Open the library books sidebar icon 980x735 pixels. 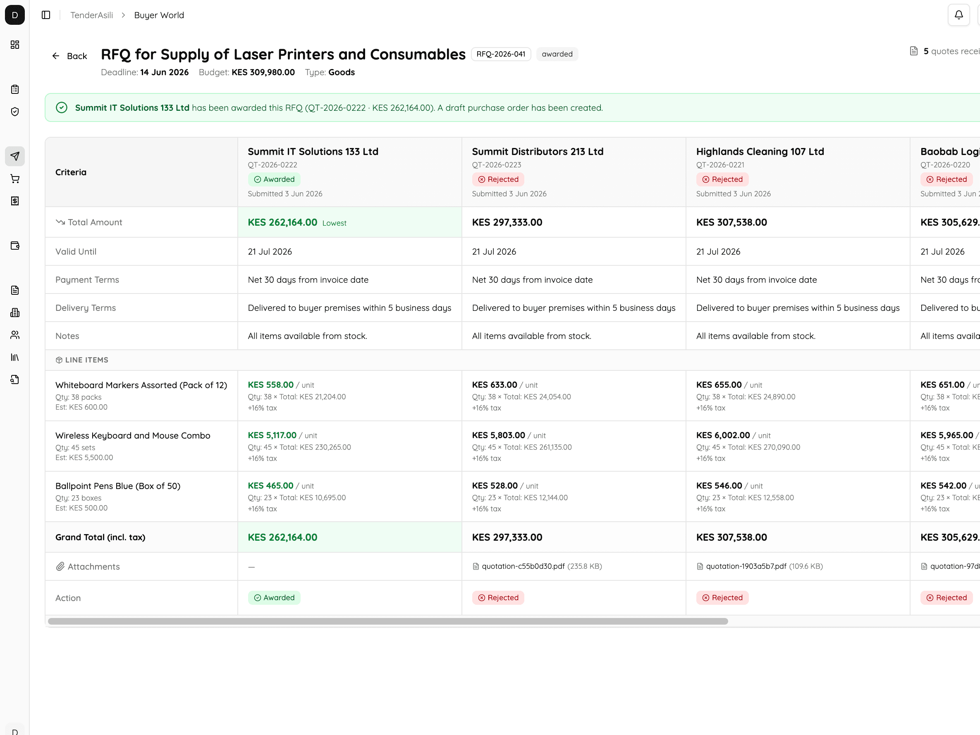click(x=14, y=358)
